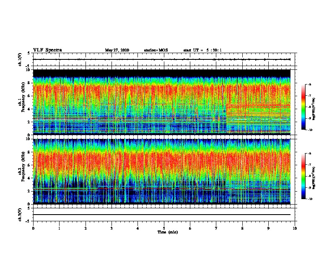Click the ch.1 spectrogram color scale bar
The height and width of the screenshot is (256, 332).
click(303, 107)
